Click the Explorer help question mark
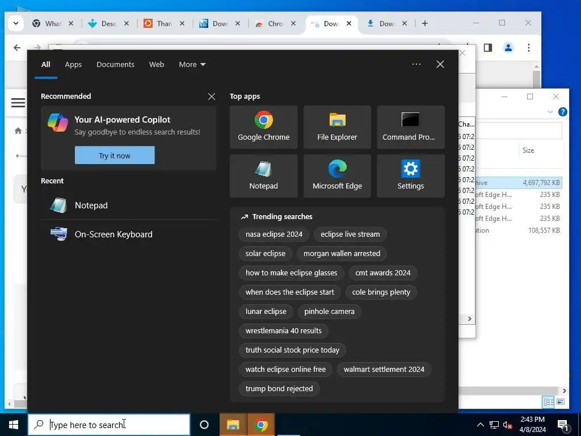 pyautogui.click(x=562, y=112)
